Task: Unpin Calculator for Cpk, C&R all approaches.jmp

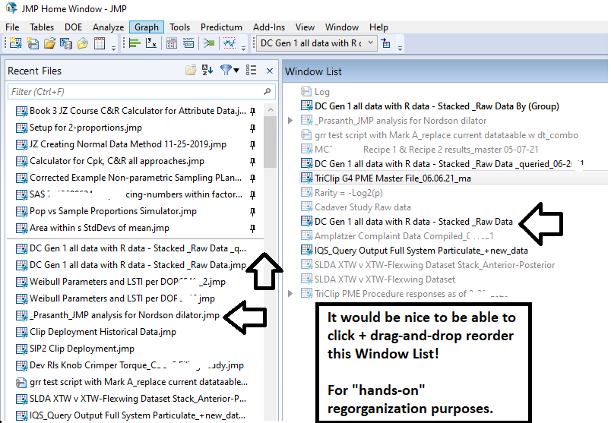Action: click(252, 162)
